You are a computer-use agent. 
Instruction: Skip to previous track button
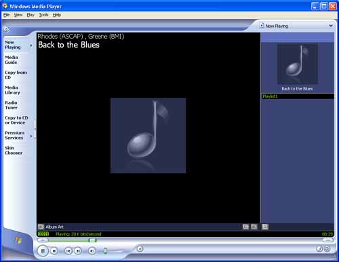click(68, 250)
